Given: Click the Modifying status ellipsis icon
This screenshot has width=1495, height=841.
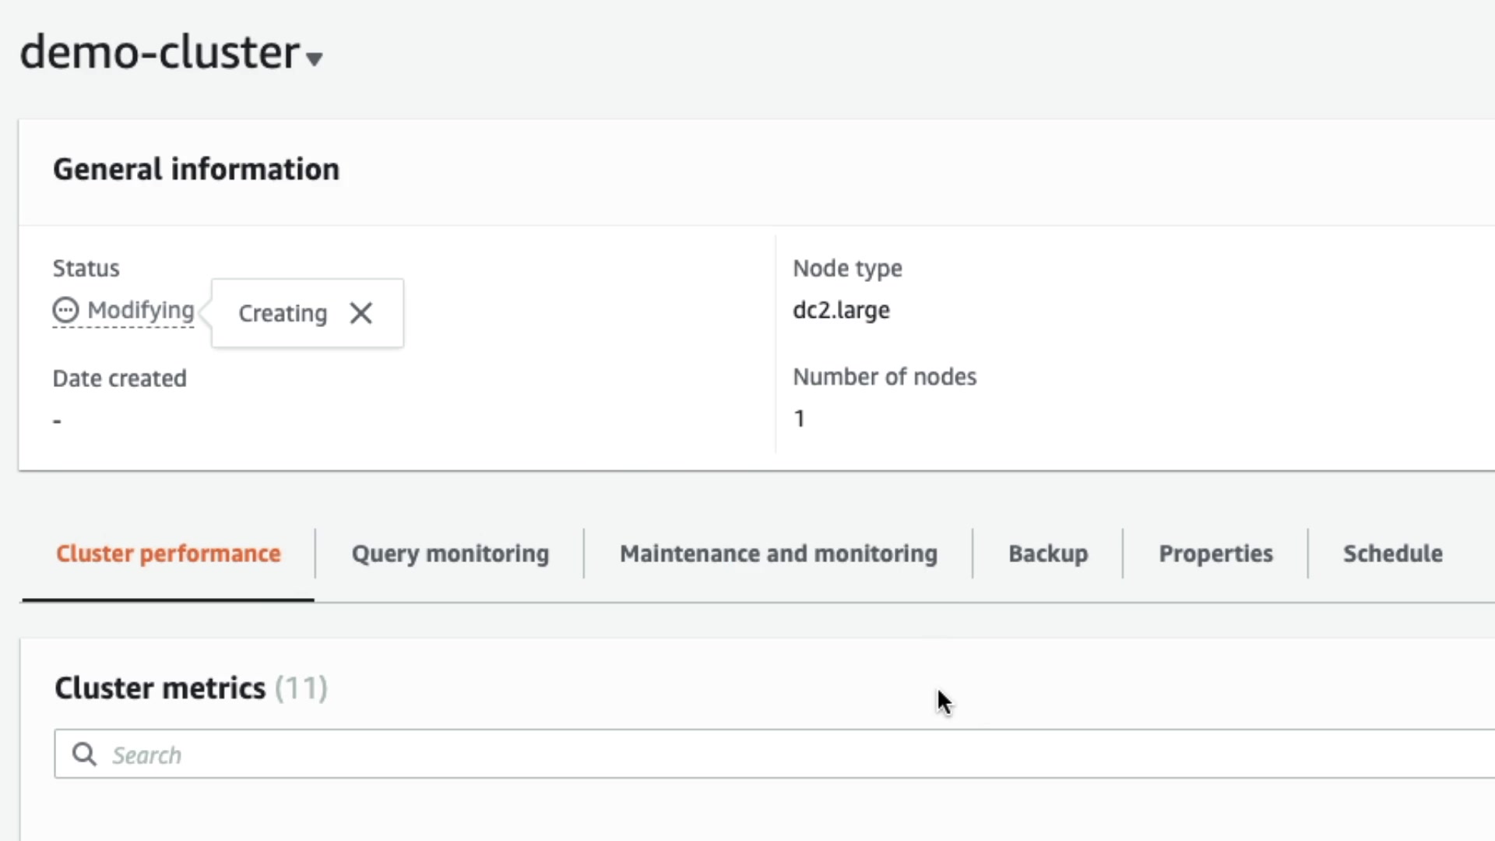Looking at the screenshot, I should click(x=65, y=310).
